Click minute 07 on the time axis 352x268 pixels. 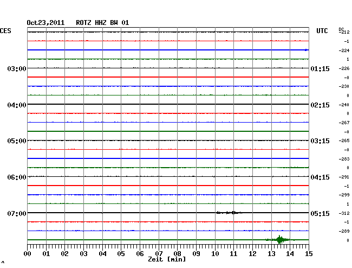pos(159,254)
